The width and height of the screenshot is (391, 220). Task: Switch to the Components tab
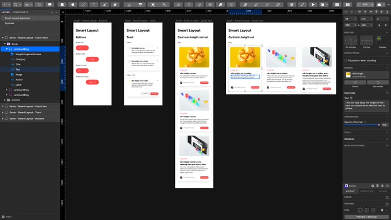pyautogui.click(x=21, y=12)
